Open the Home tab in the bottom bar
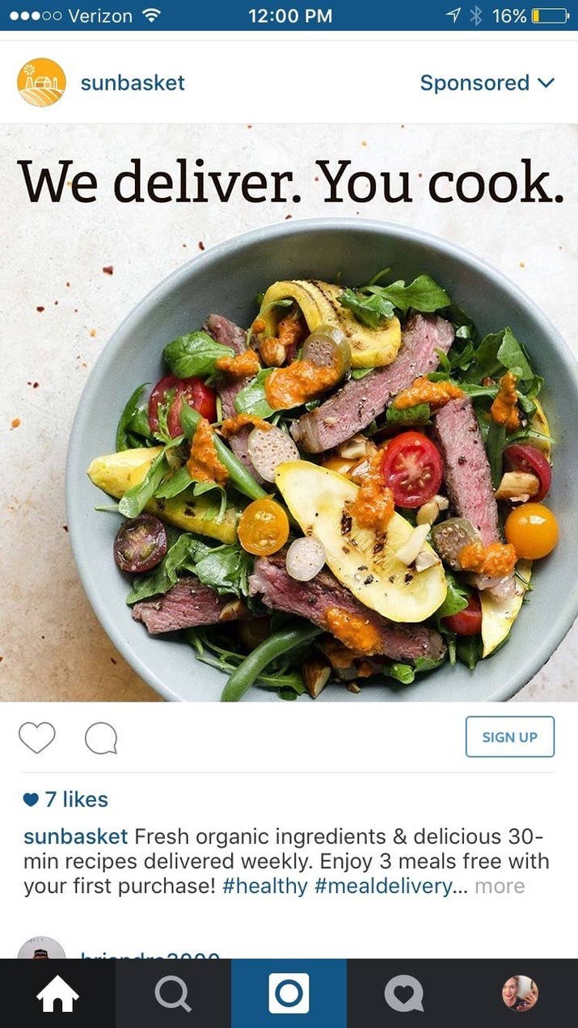This screenshot has height=1028, width=578. (58, 993)
